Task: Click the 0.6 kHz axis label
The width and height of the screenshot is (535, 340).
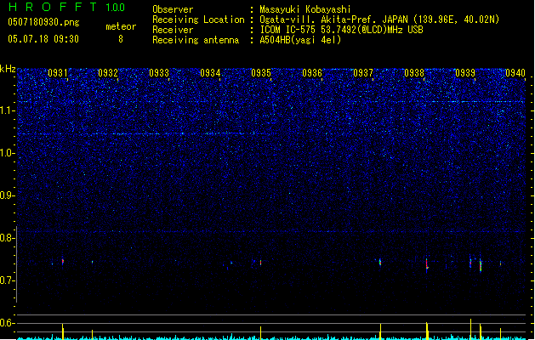Action: click(x=7, y=323)
